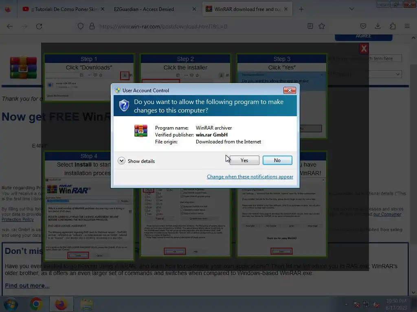Click the UAC shield question icon
The image size is (417, 312).
point(124,106)
